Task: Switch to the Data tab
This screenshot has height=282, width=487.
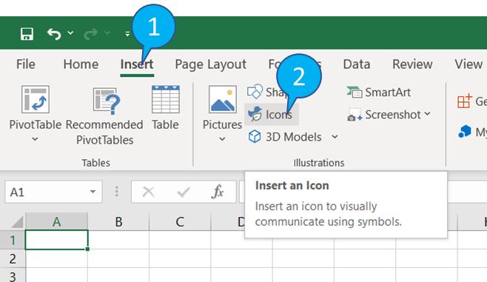Action: [357, 64]
